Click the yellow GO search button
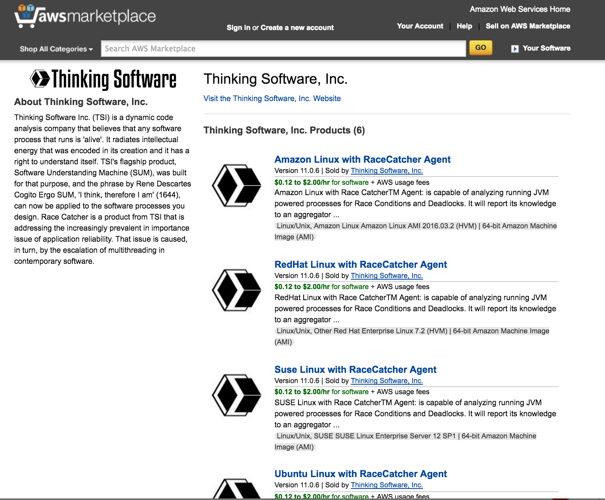Viewport: 605px width, 500px height. tap(480, 48)
